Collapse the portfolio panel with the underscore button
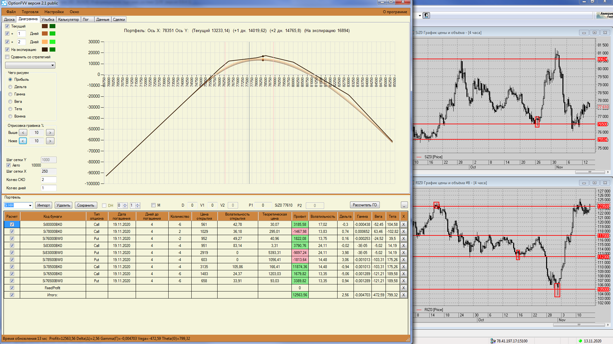The height and width of the screenshot is (344, 613). click(404, 205)
